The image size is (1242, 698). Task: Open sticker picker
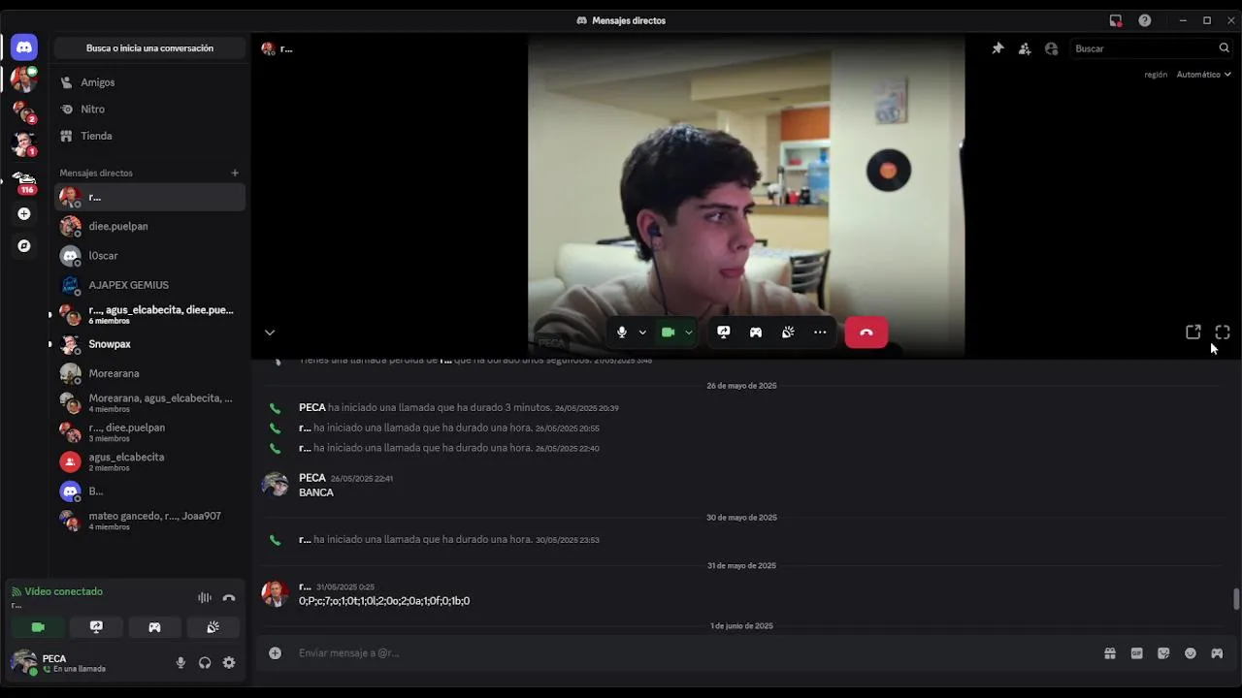click(x=1163, y=653)
